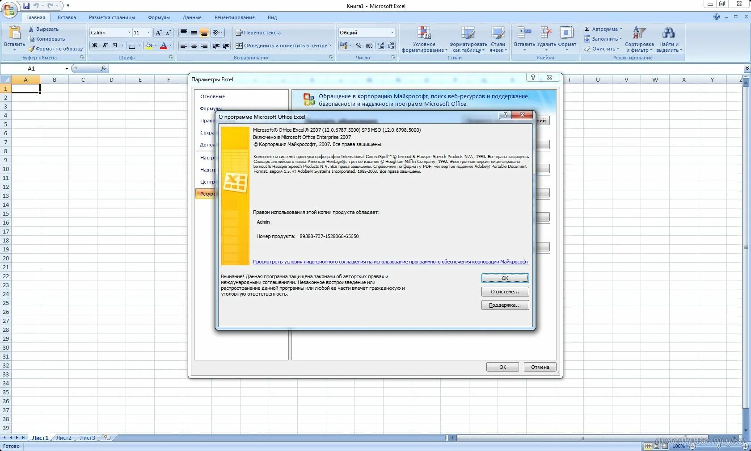Undo the last action in the title bar
751x451 pixels.
coord(36,6)
